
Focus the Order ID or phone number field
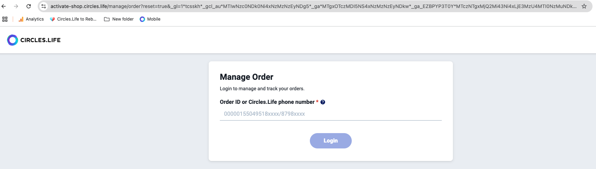pyautogui.click(x=330, y=114)
